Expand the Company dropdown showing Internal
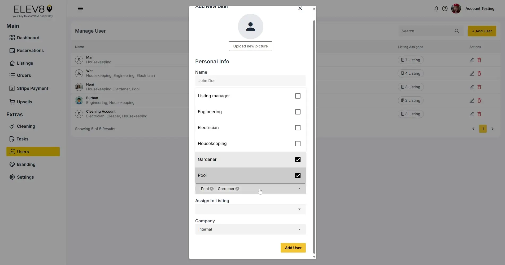Viewport: 505px width, 265px height. [x=299, y=229]
